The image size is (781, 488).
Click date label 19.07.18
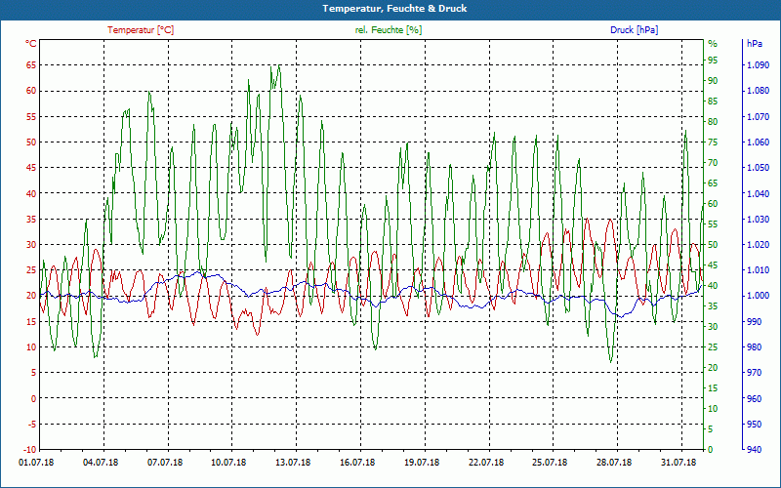click(422, 463)
